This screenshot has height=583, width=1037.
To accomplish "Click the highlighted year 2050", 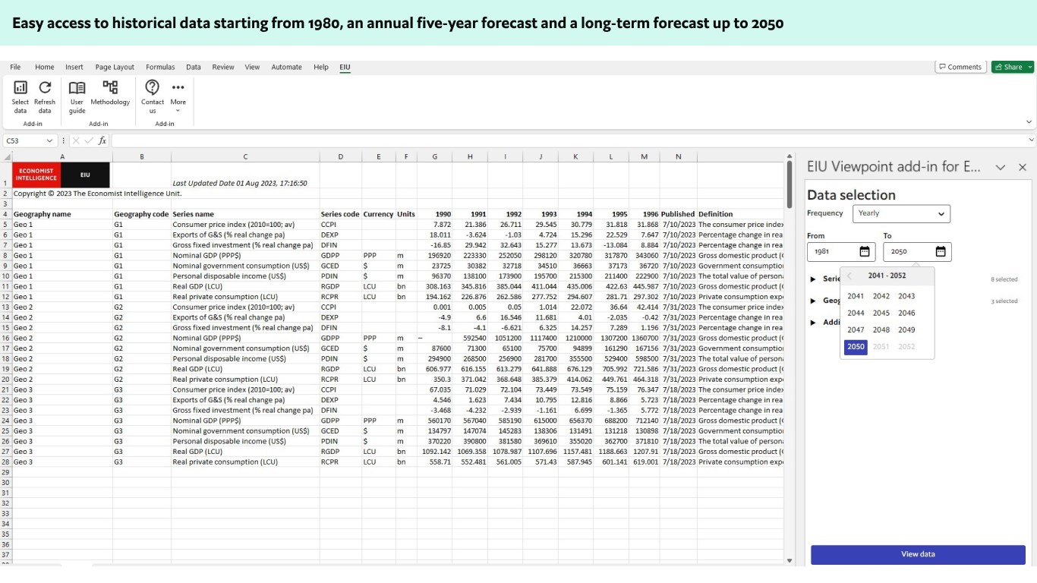I will 856,346.
